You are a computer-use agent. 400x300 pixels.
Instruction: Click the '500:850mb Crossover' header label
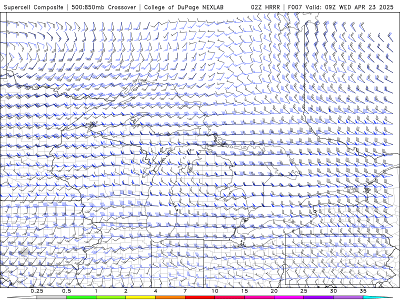(x=104, y=7)
